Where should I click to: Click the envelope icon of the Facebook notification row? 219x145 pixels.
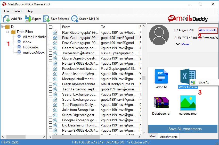[55, 69]
